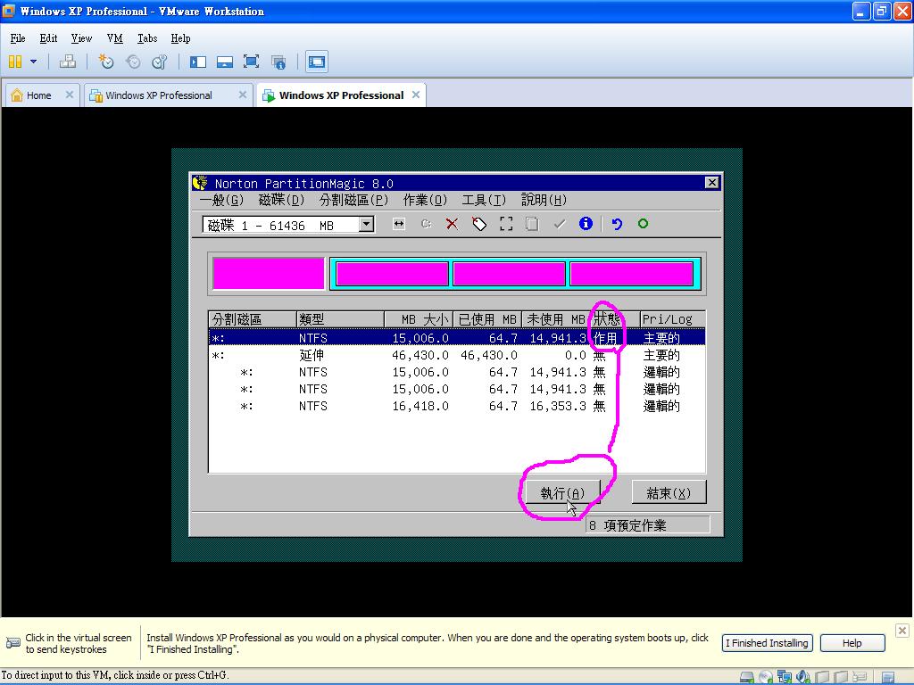914x685 pixels.
Task: Click the hard disk status bar icon
Action: [x=747, y=677]
